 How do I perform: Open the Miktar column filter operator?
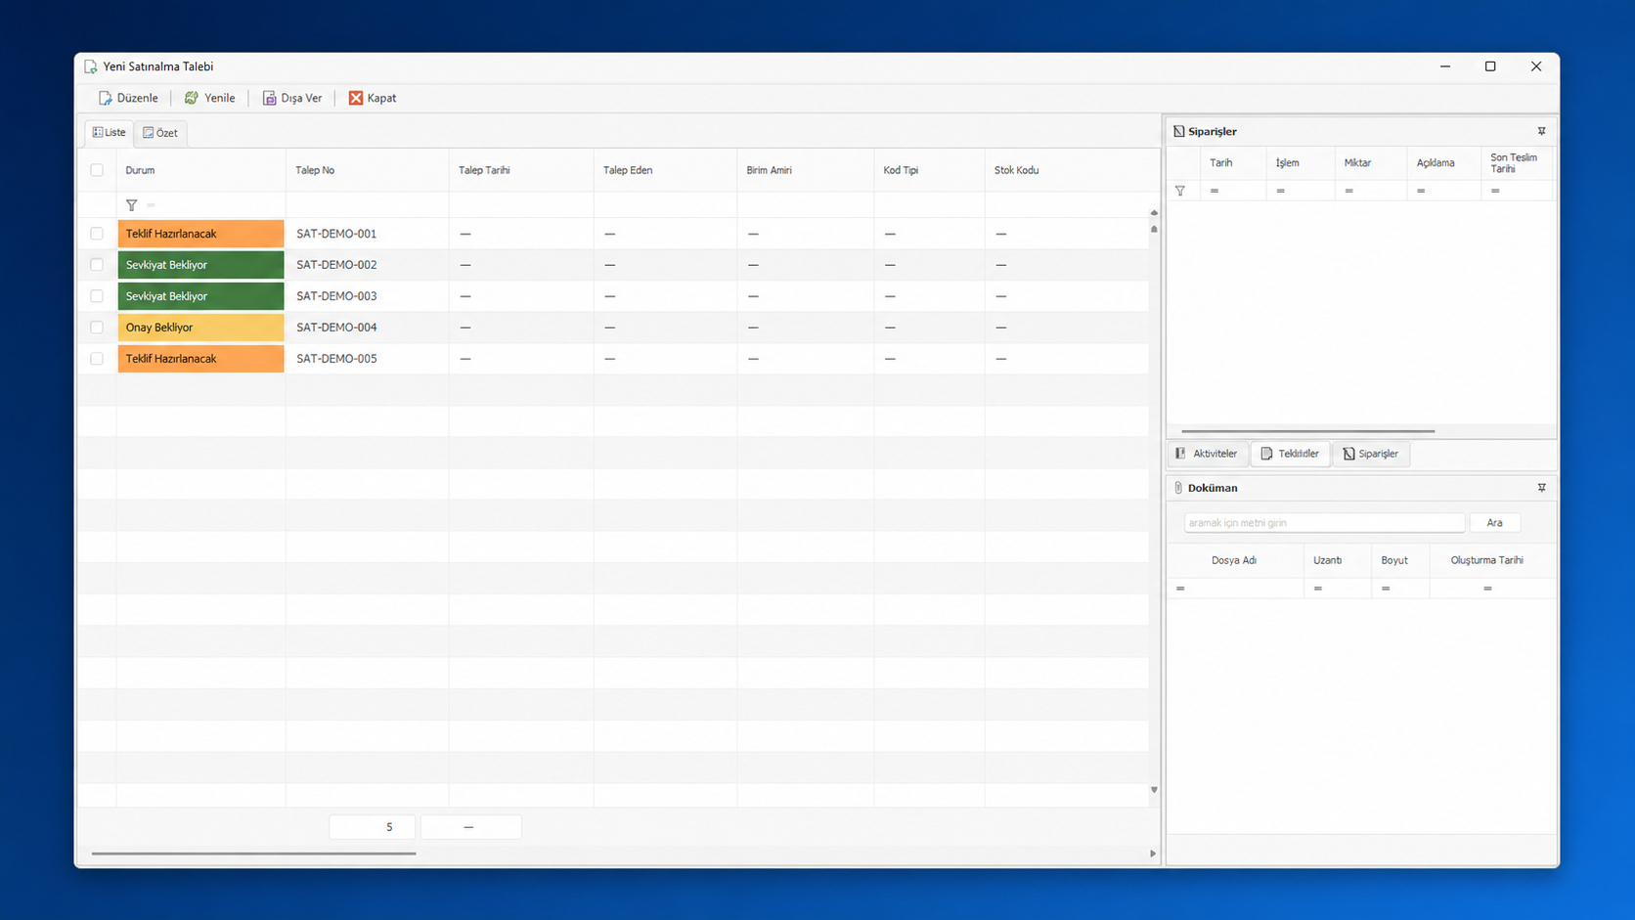pos(1349,191)
